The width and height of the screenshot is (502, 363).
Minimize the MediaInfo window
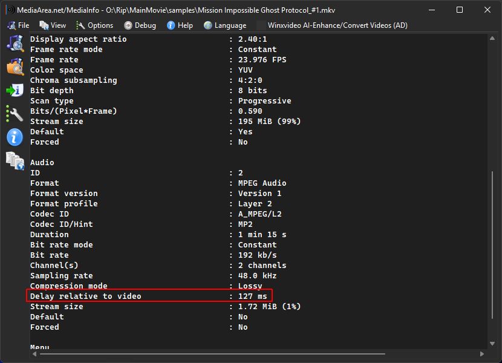click(432, 10)
